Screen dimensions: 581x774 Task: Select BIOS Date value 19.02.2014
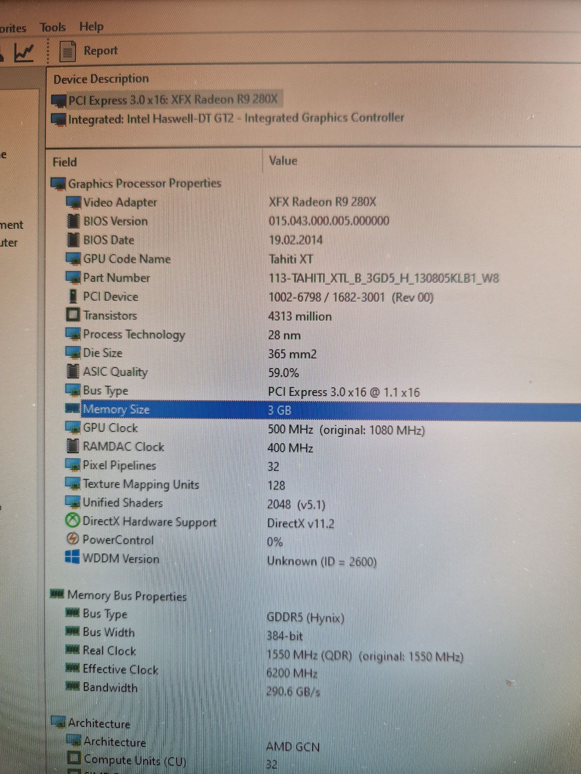[x=296, y=240]
